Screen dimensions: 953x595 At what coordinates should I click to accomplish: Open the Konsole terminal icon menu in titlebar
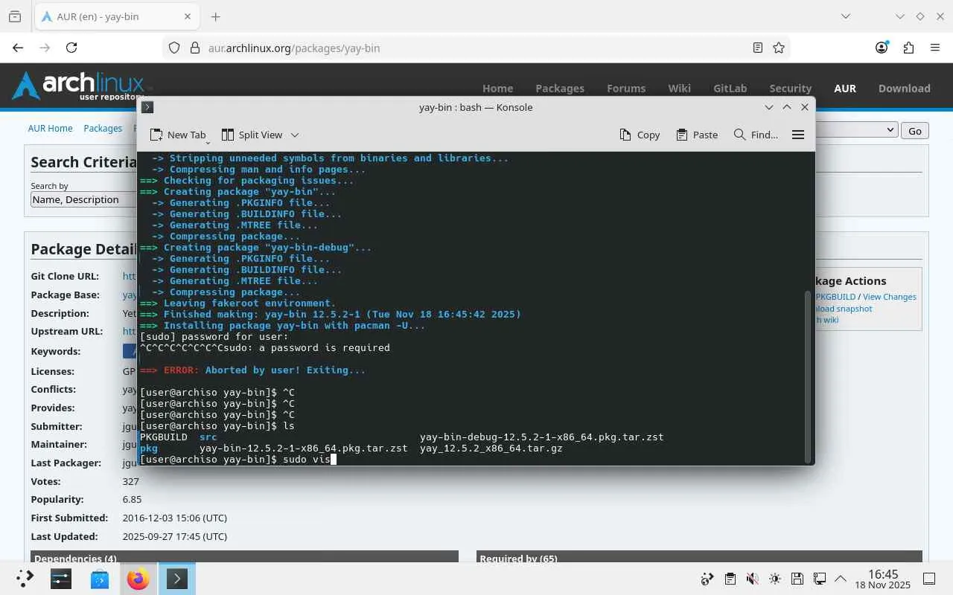[x=147, y=107]
